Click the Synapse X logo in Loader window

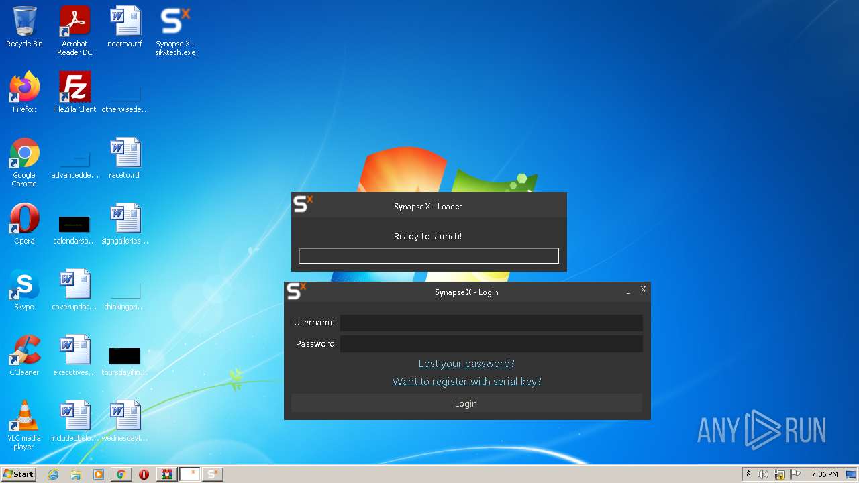coord(303,203)
